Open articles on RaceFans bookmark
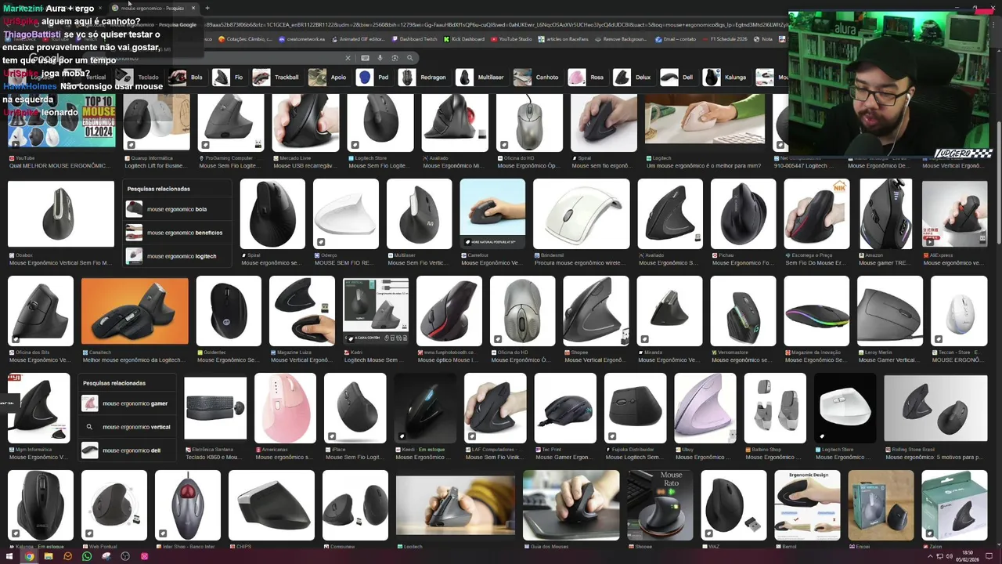The image size is (1002, 564). pyautogui.click(x=564, y=39)
